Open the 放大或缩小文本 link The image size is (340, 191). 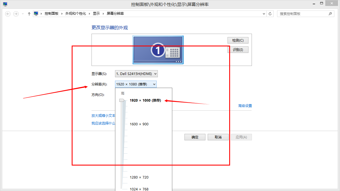103,116
